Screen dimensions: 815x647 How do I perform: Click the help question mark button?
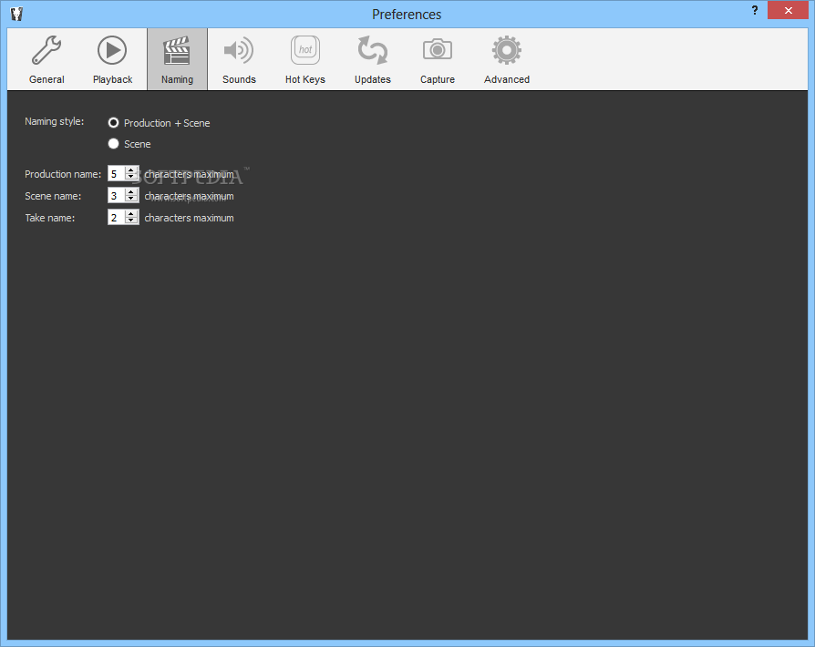coord(754,10)
